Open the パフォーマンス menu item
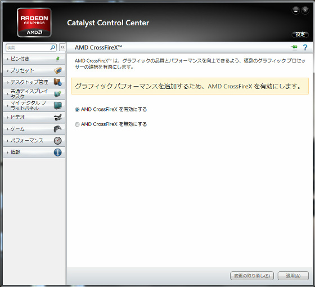Viewport: 315px width, 287px height. 34,141
